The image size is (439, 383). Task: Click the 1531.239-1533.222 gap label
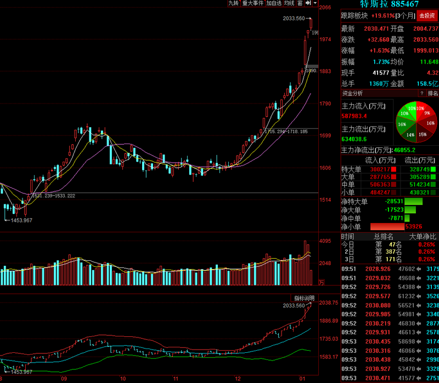click(53, 196)
